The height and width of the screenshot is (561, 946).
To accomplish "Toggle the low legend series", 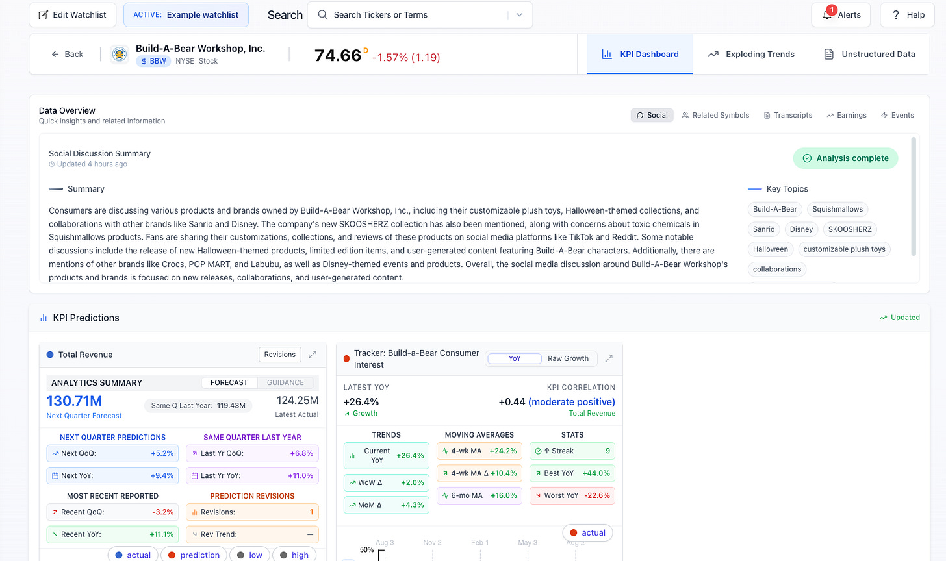I will tap(249, 555).
